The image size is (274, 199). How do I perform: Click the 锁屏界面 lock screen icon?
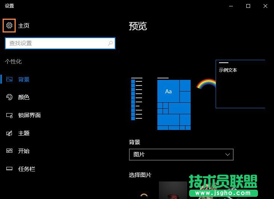click(x=9, y=115)
